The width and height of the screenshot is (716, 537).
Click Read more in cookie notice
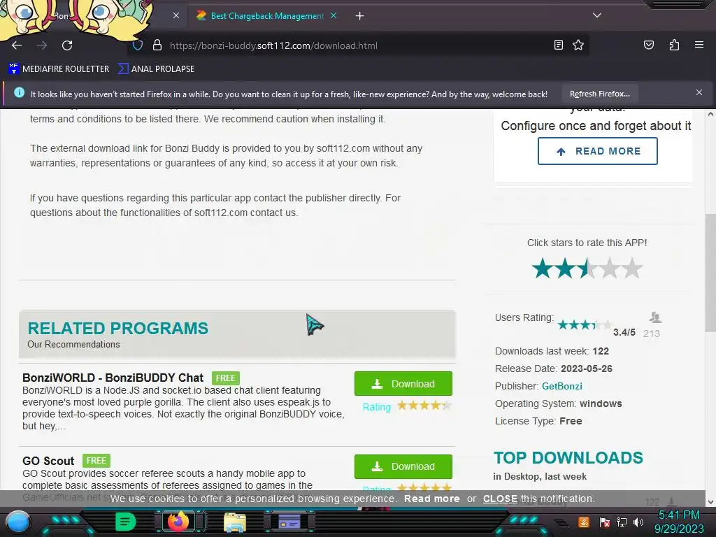(431, 499)
